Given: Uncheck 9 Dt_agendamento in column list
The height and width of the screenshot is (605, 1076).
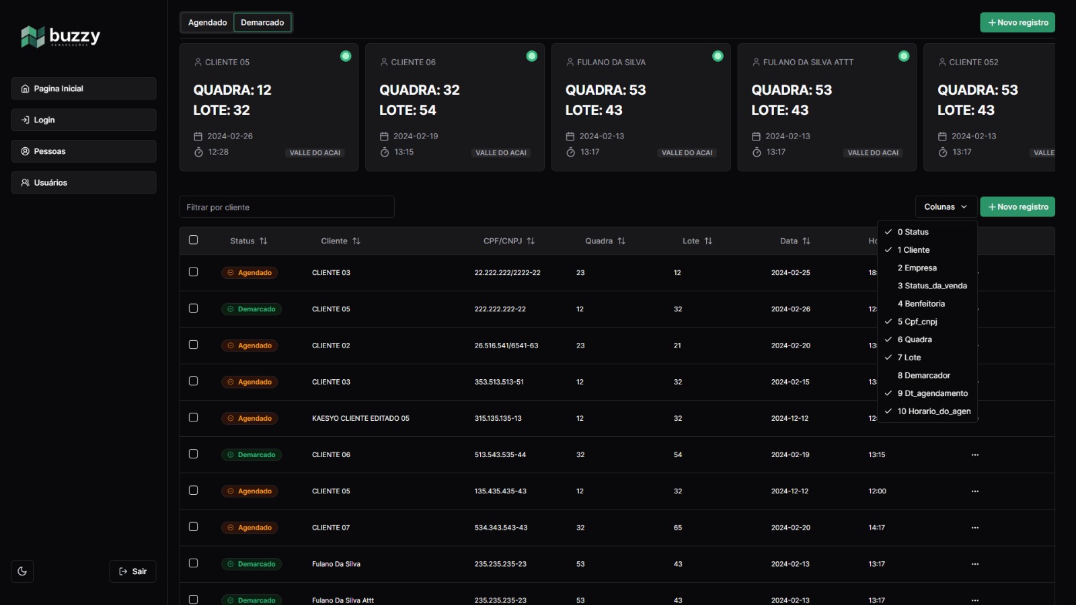Looking at the screenshot, I should [x=932, y=393].
